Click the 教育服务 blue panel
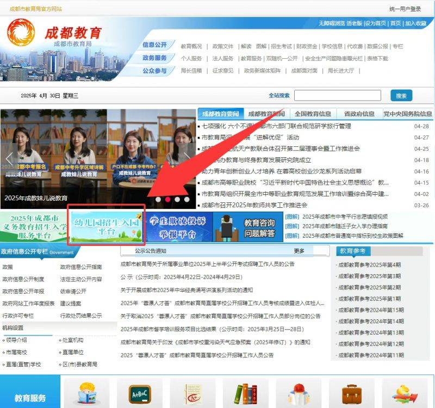Screen dimensions: 435x408 click(x=30, y=392)
